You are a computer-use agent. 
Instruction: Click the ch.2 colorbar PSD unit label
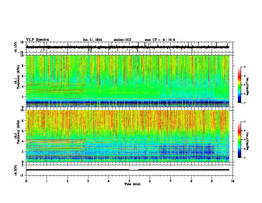pyautogui.click(x=247, y=141)
